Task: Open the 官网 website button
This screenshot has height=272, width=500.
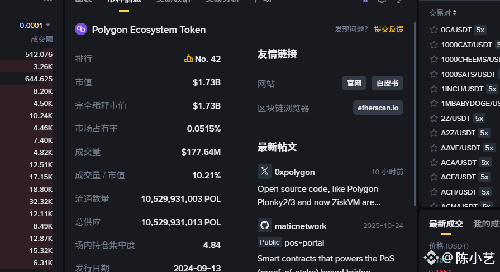Action: (x=354, y=83)
